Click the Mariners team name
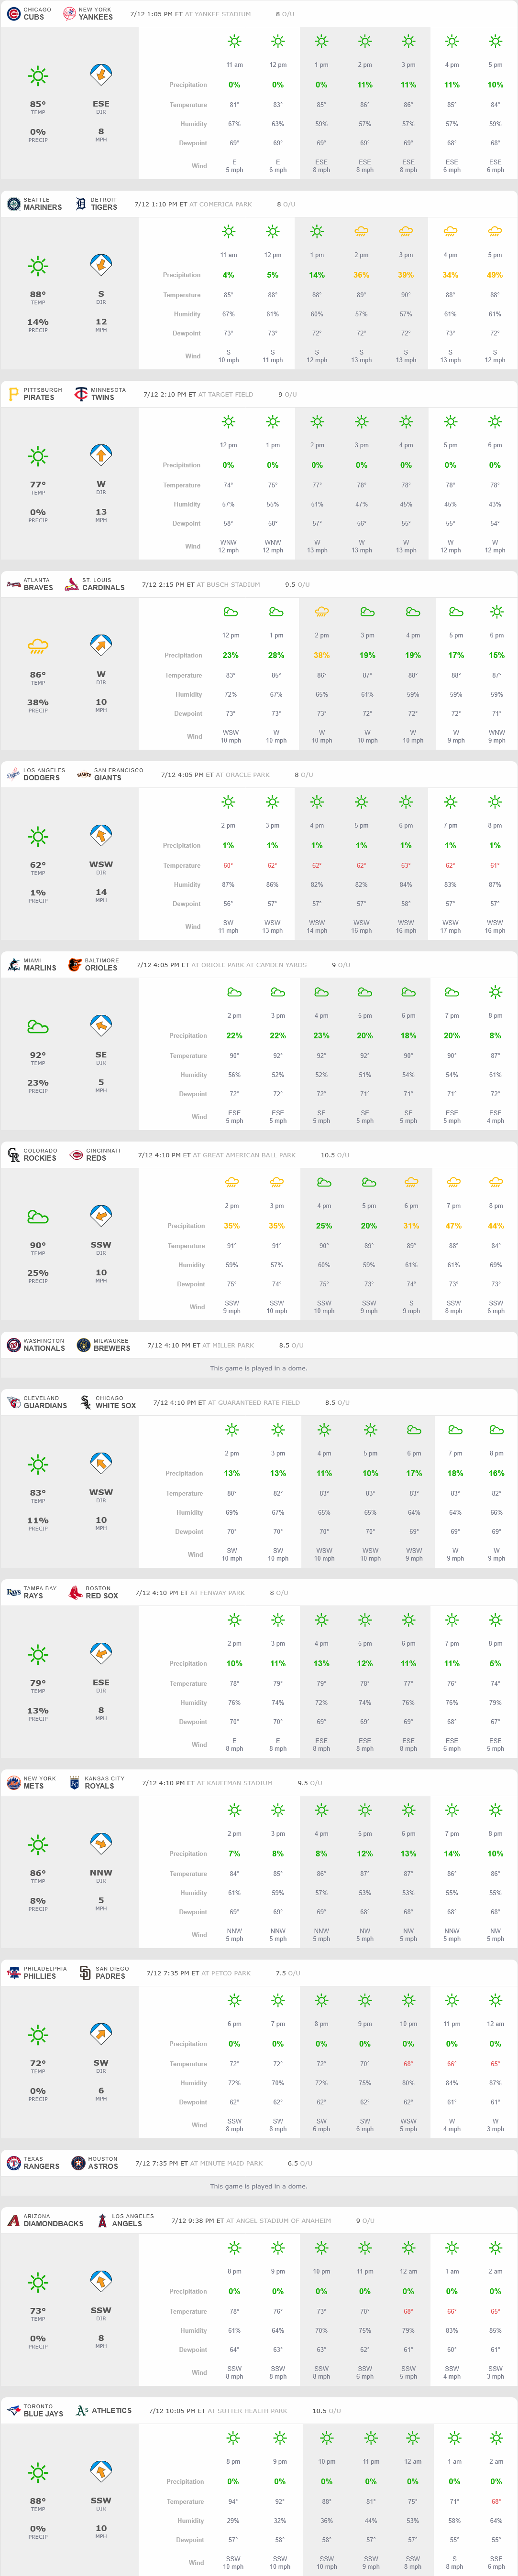 (x=43, y=207)
